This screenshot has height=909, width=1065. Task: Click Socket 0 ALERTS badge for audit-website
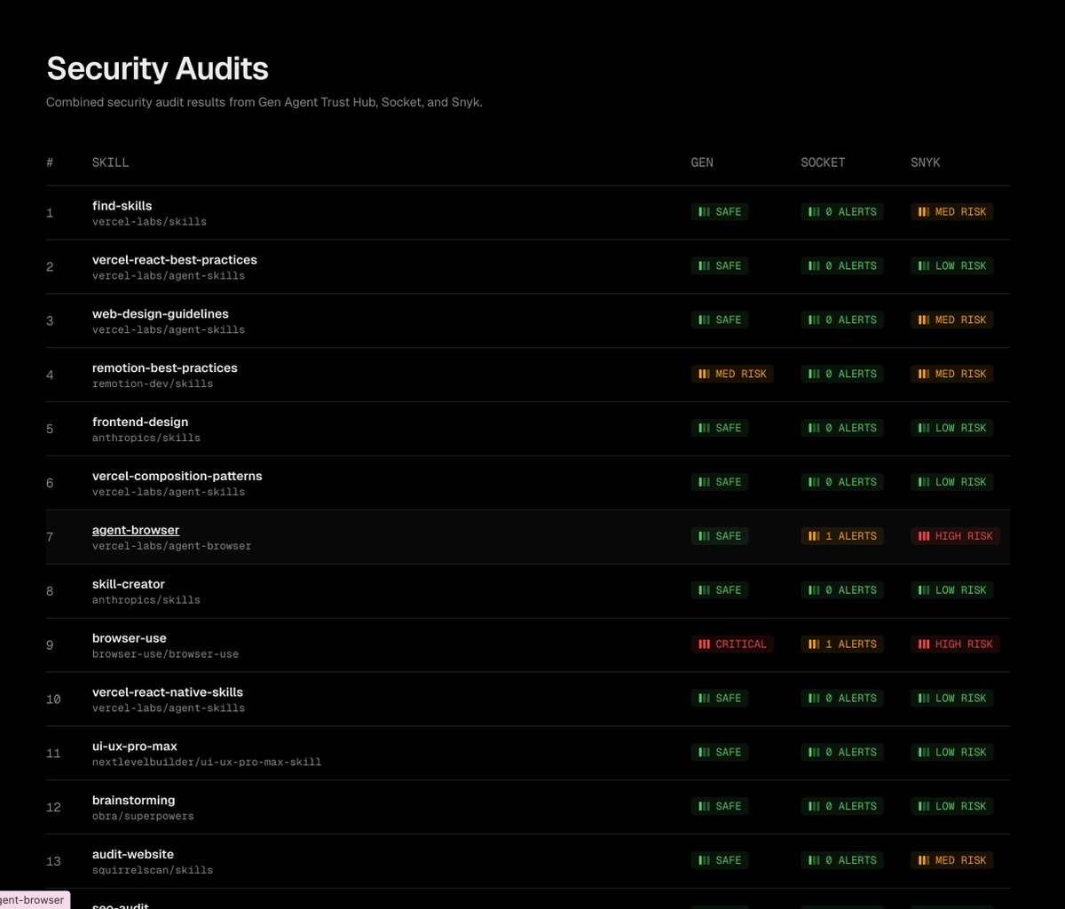[842, 862]
